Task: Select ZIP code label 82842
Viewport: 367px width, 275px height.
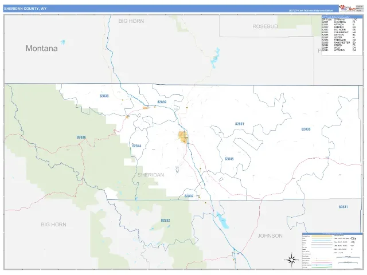Action: click(x=189, y=196)
